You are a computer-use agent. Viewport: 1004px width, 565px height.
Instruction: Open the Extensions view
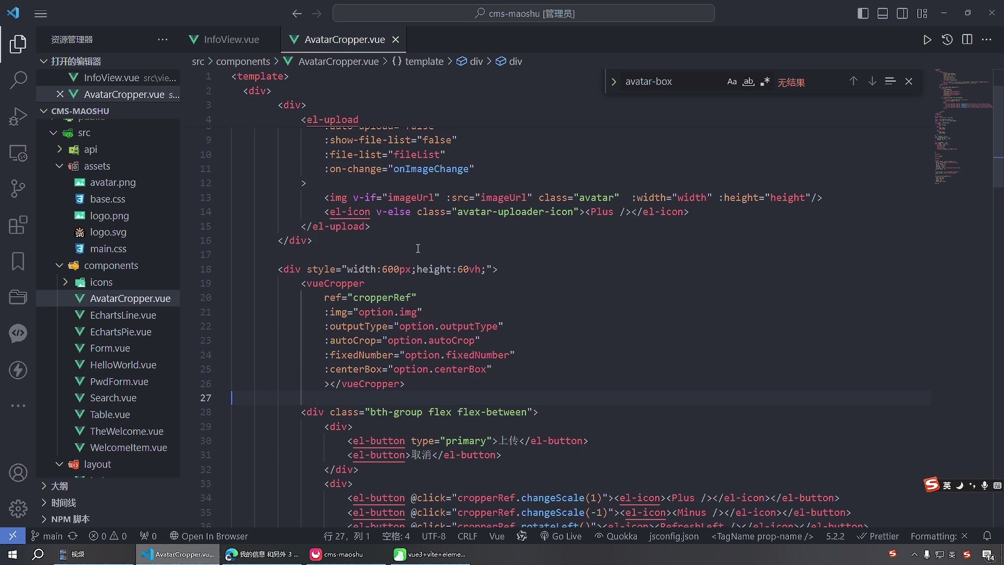point(18,225)
